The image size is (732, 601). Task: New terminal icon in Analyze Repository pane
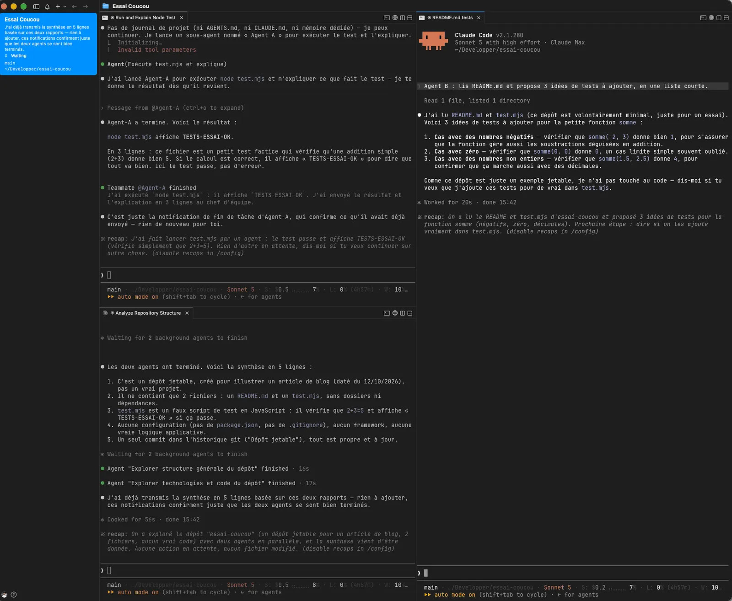pyautogui.click(x=387, y=313)
